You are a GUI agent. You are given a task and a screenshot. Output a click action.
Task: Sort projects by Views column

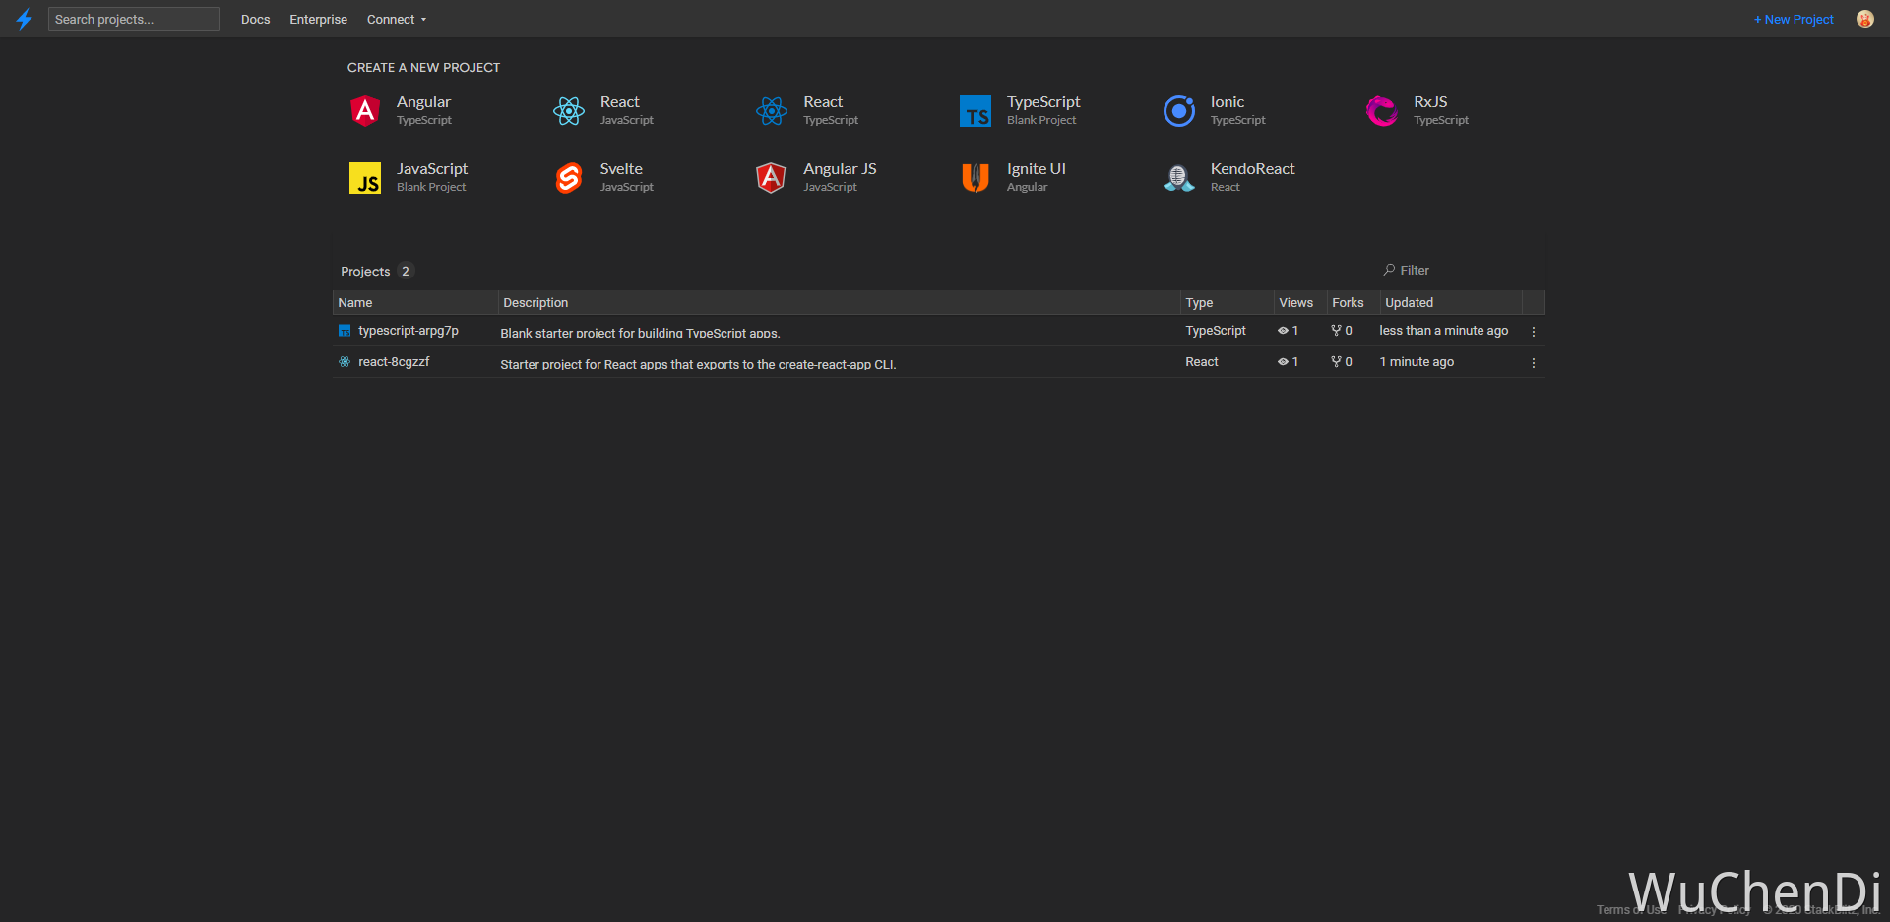[1299, 302]
